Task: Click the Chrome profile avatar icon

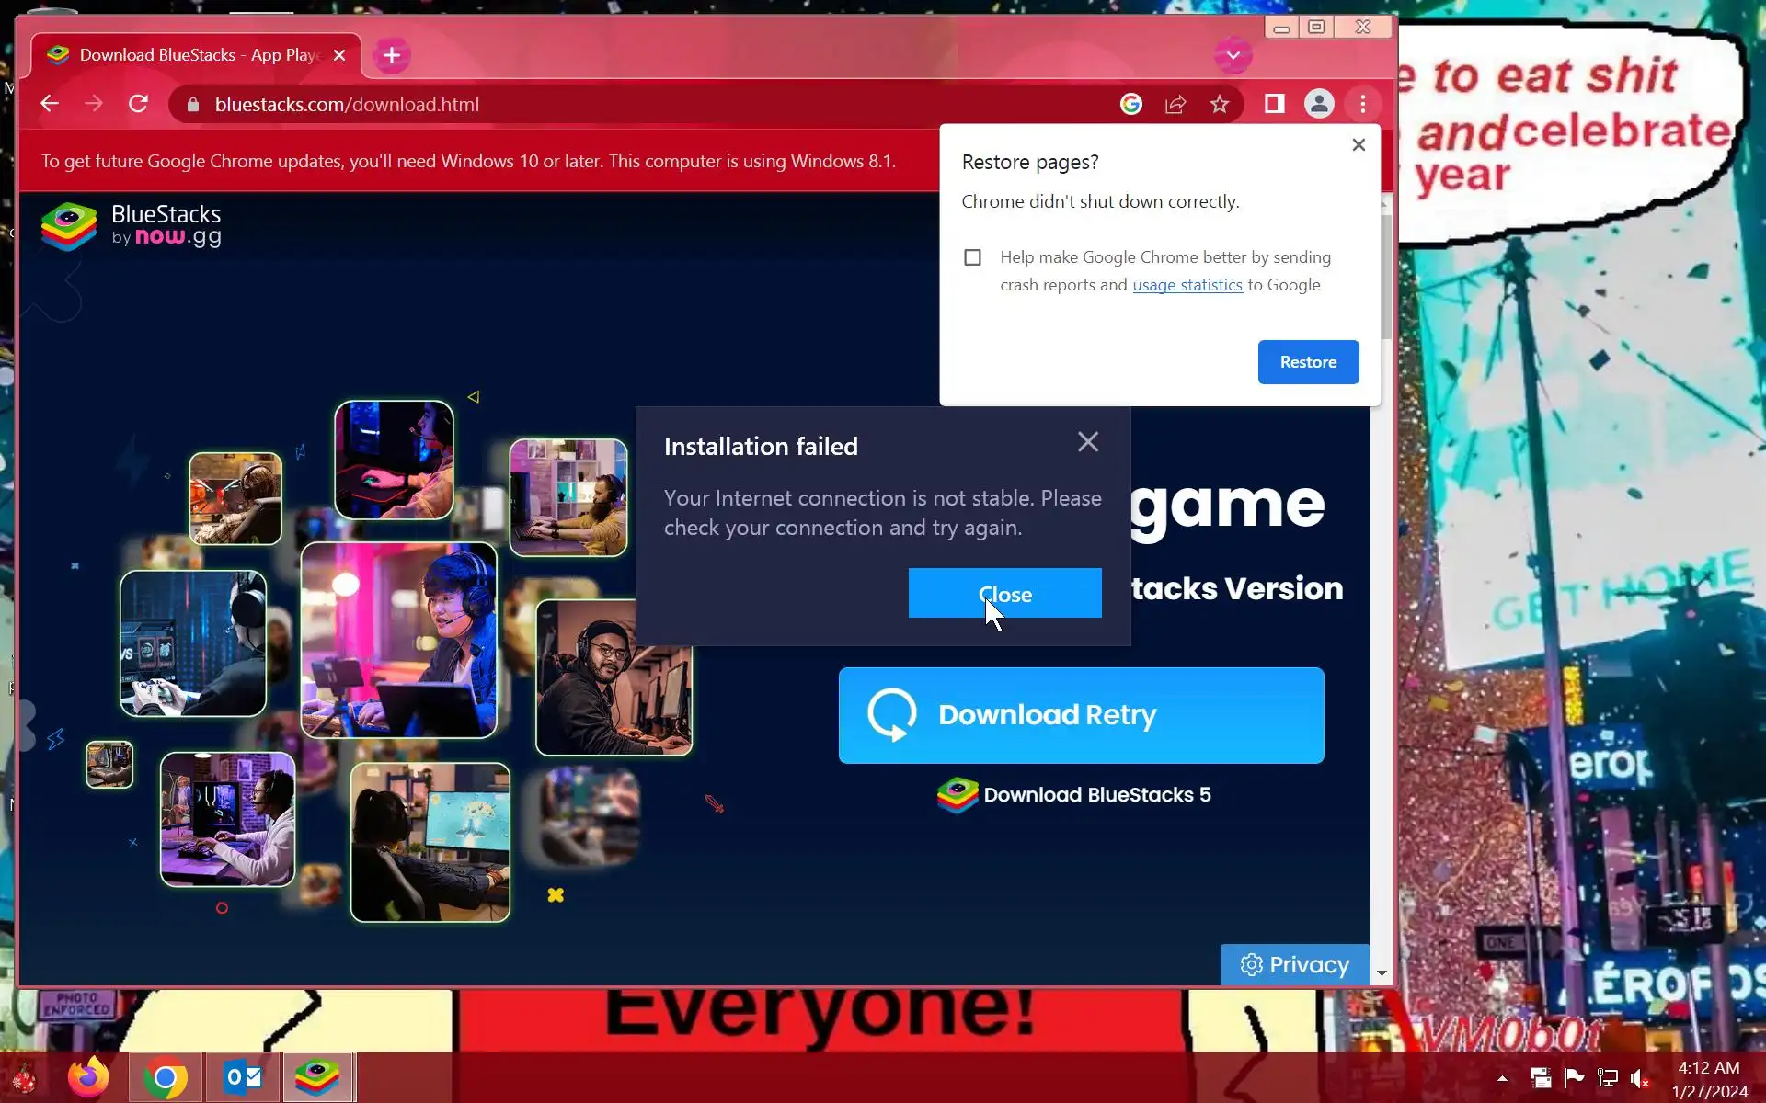Action: tap(1319, 104)
